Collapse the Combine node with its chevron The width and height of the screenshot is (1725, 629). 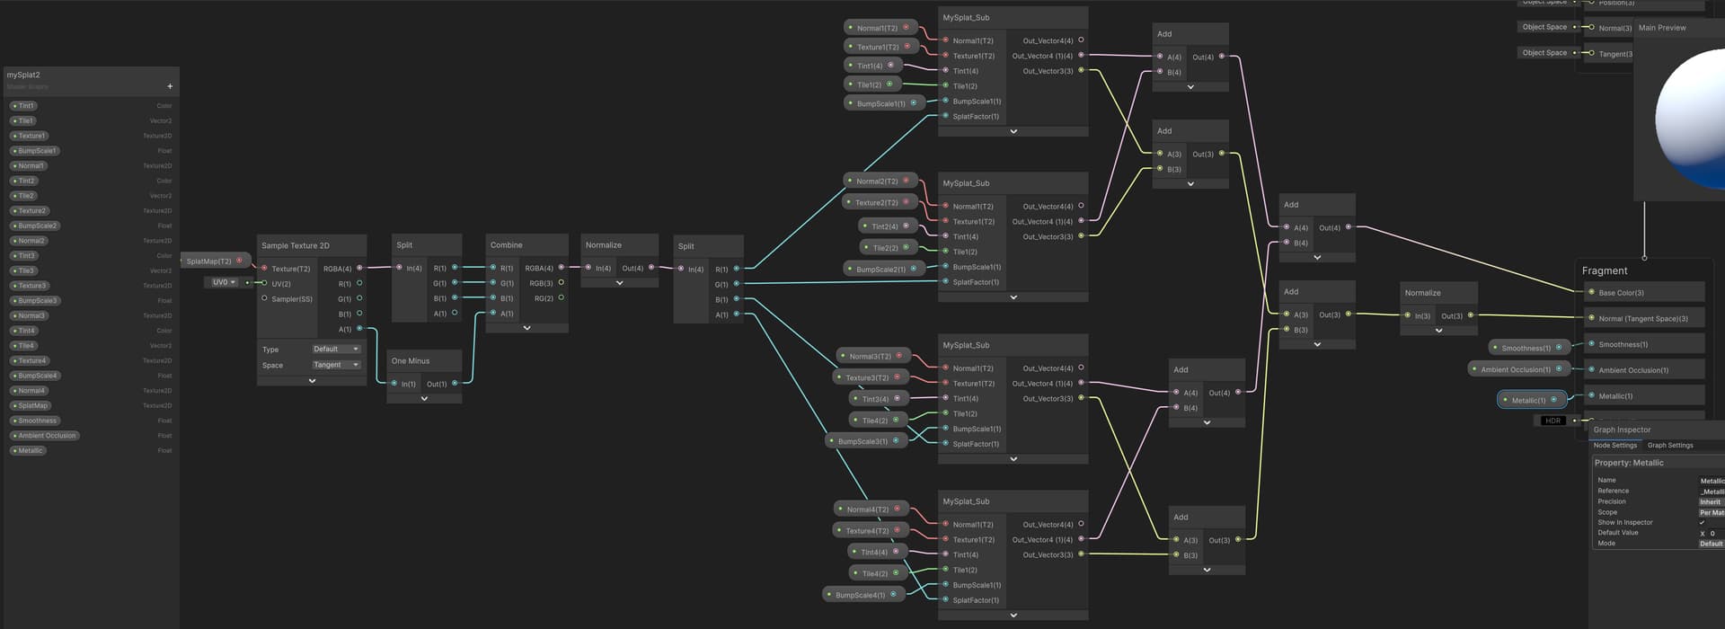[526, 328]
